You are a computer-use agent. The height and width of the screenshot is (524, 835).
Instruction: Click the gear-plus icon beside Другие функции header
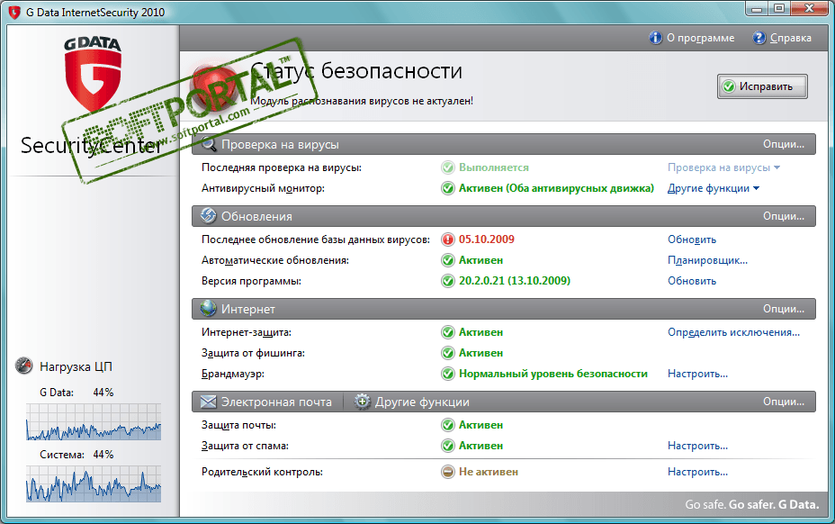(362, 402)
